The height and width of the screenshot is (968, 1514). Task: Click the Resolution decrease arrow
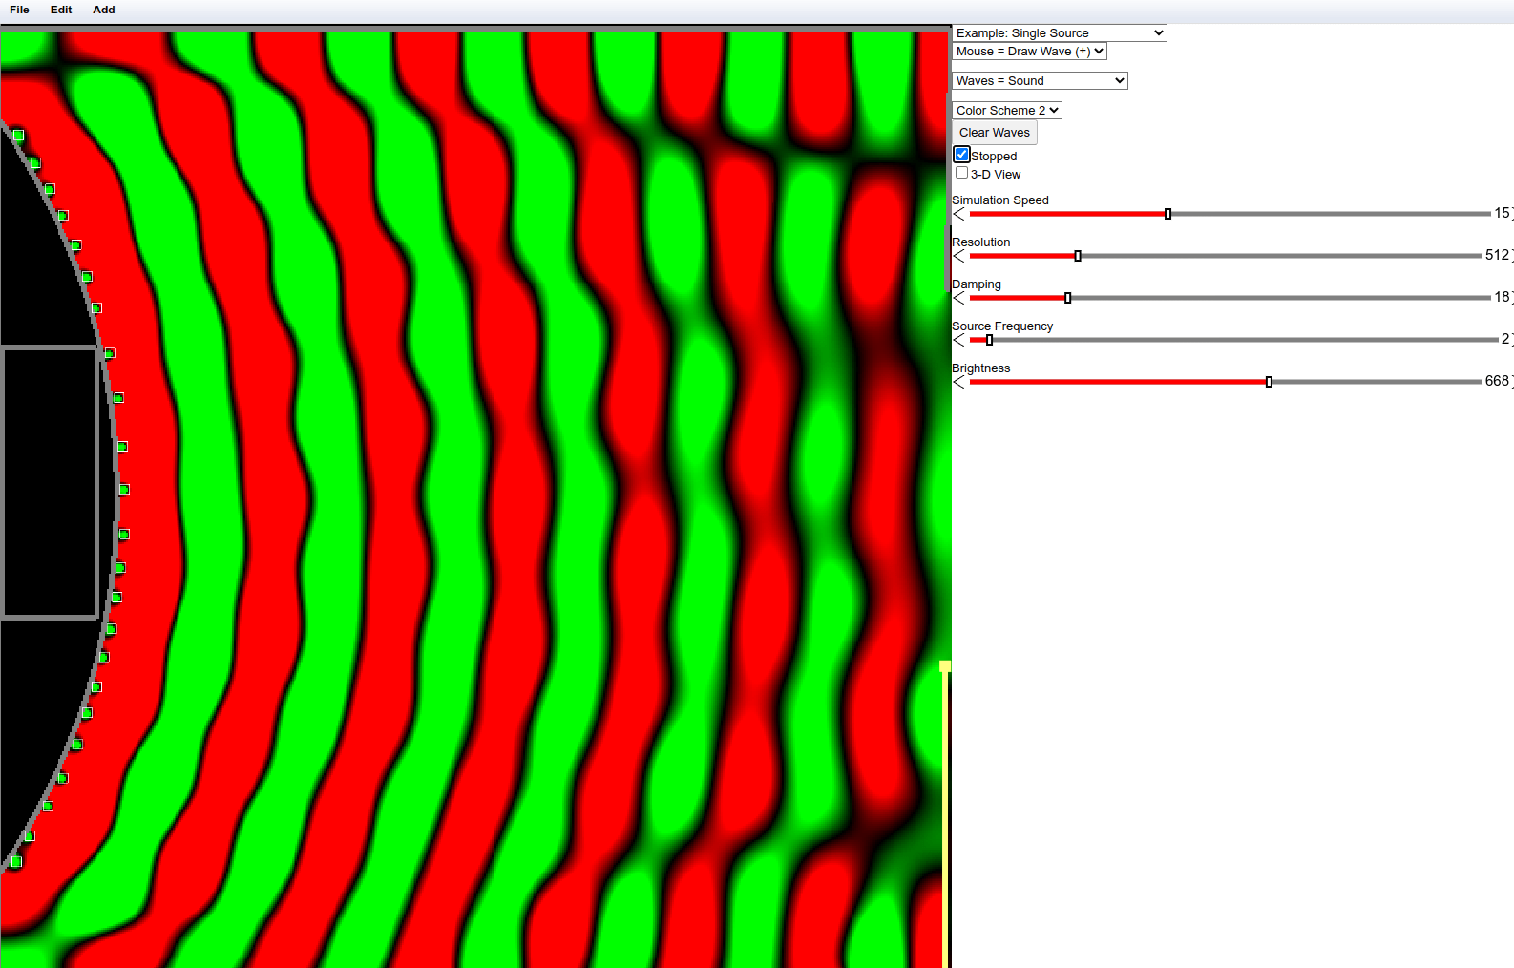959,256
